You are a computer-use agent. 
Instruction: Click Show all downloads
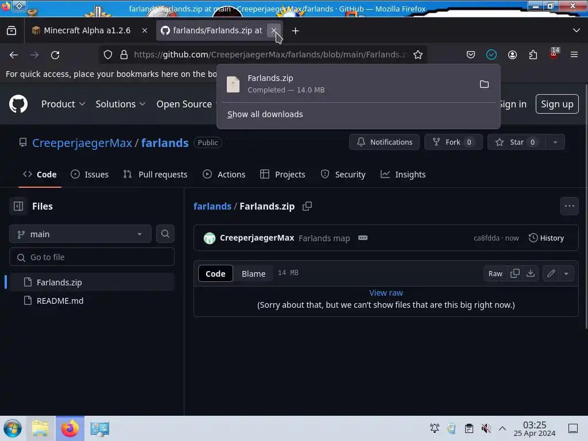[x=265, y=114]
